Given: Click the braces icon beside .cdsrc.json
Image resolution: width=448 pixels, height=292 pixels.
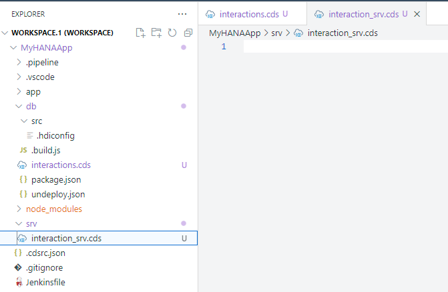Looking at the screenshot, I should tap(18, 253).
